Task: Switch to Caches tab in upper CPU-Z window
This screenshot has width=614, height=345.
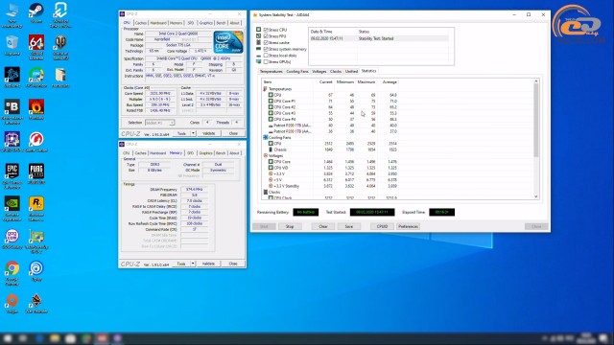Action: 141,23
